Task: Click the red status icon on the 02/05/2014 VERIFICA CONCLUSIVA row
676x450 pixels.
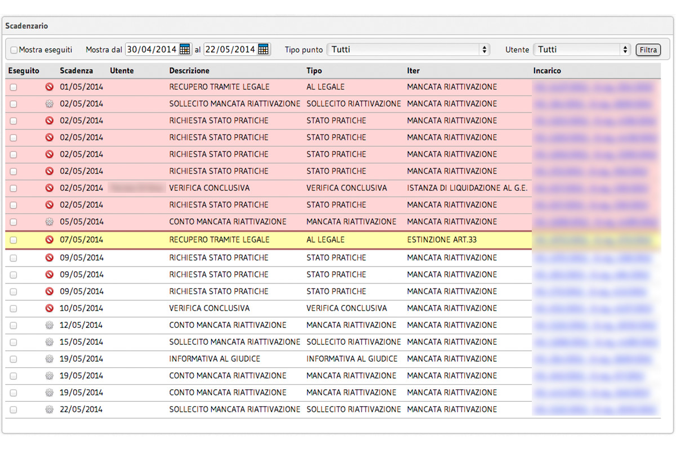Action: pos(49,188)
